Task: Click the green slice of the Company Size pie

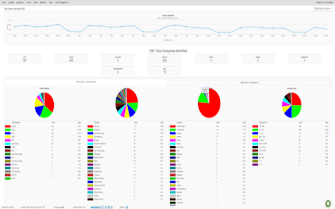Action: 297,110
